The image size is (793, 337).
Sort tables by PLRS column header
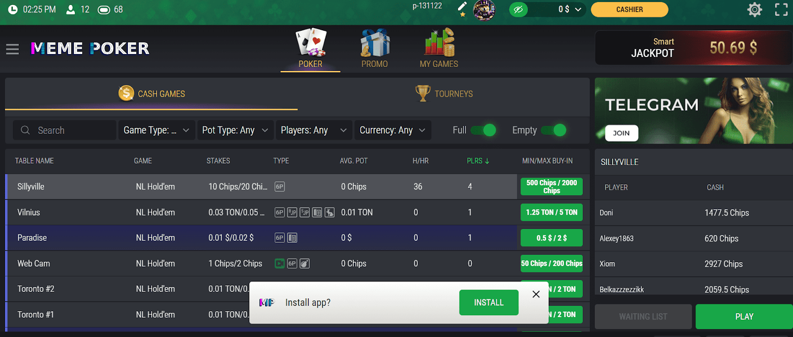pyautogui.click(x=478, y=161)
